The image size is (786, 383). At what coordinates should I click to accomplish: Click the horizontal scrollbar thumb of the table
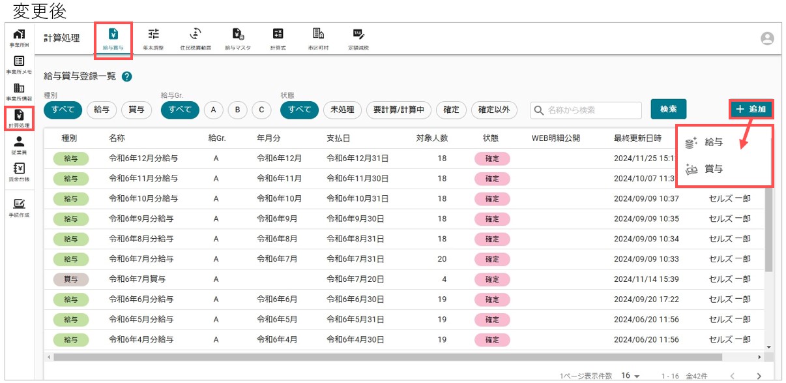388,358
